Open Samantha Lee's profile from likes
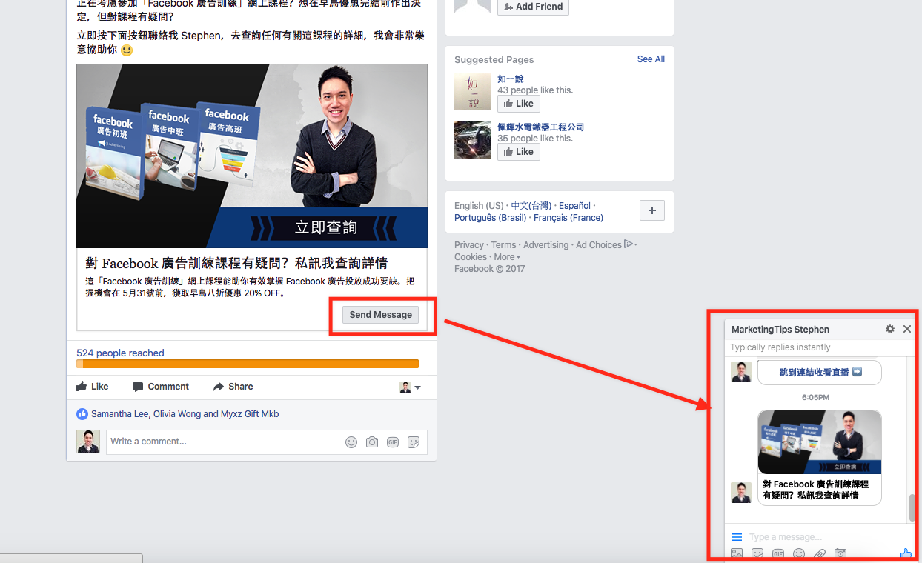 [x=120, y=414]
